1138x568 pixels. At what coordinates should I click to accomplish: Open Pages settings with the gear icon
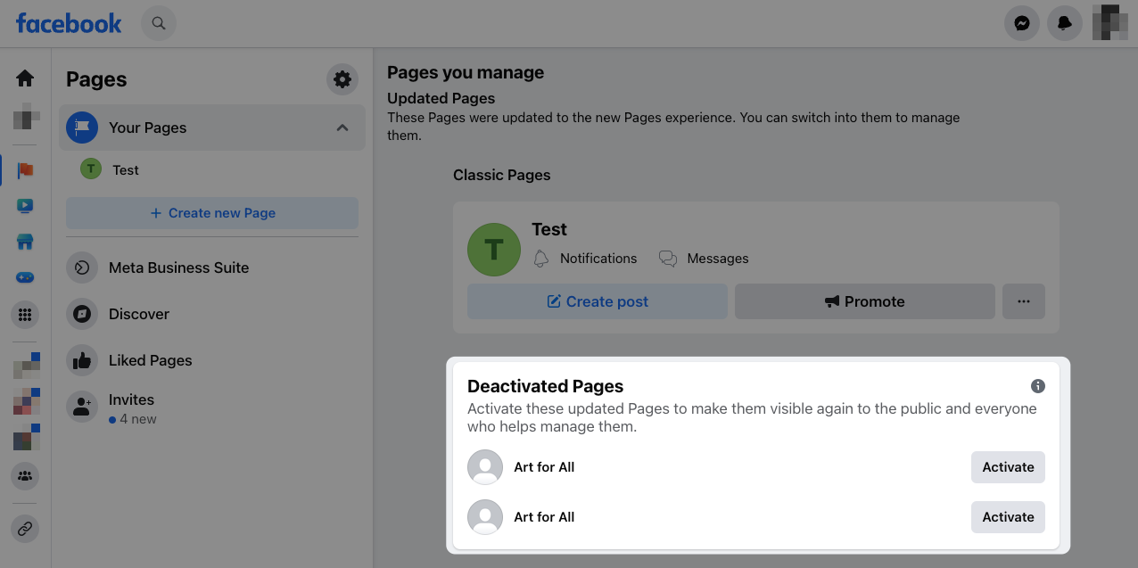(x=342, y=79)
